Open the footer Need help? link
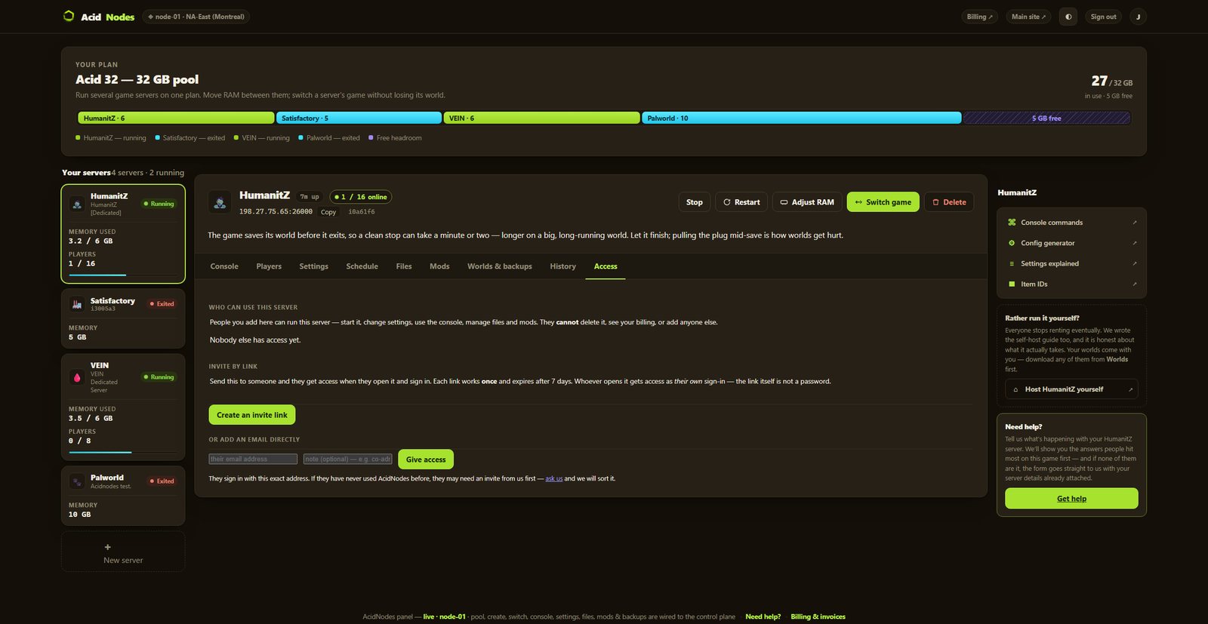Image resolution: width=1208 pixels, height=624 pixels. (763, 616)
